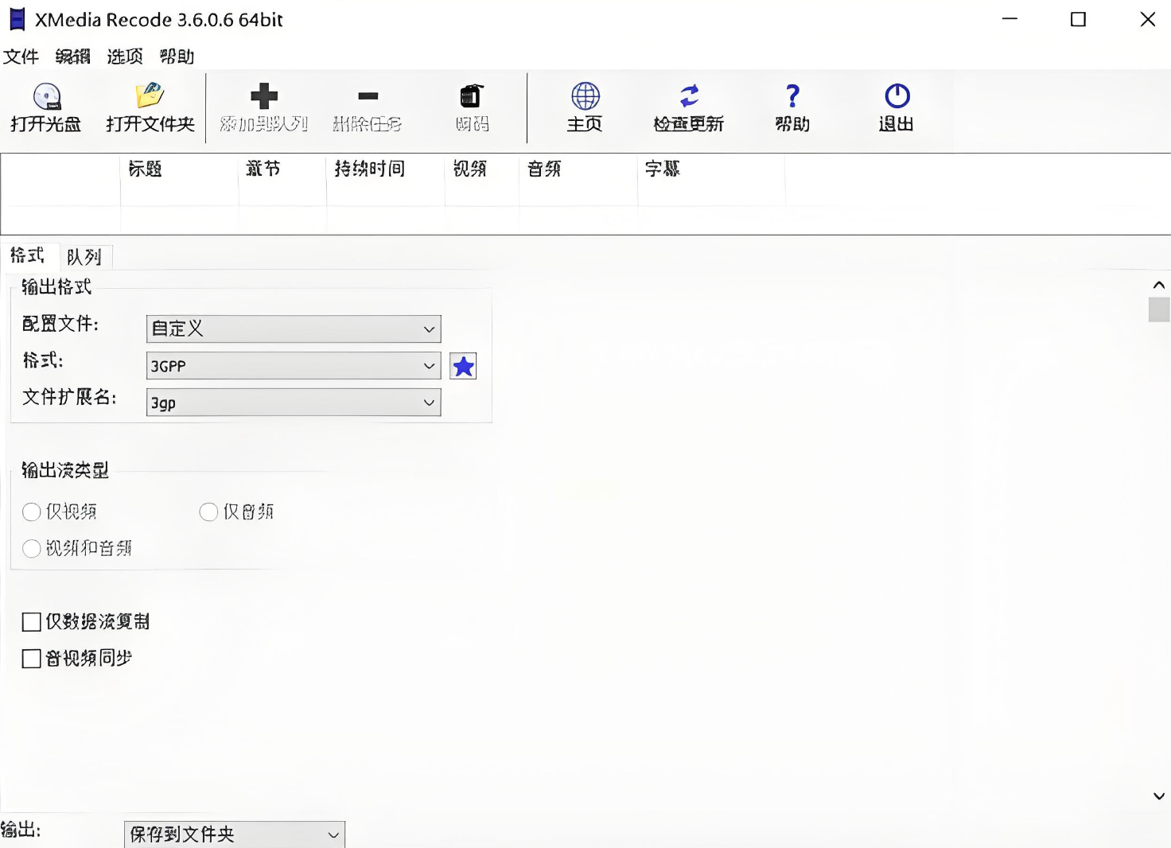1171x848 pixels.
Task: Click the blue star favorite icon
Action: [463, 366]
